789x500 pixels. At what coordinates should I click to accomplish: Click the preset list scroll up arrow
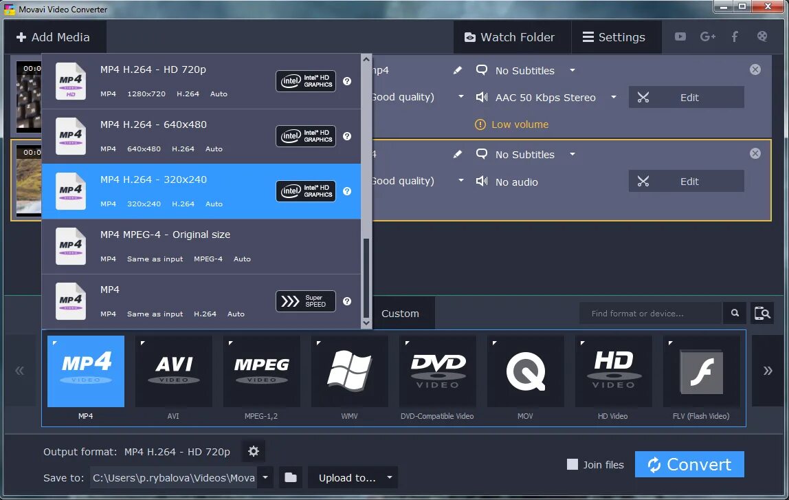pyautogui.click(x=366, y=59)
